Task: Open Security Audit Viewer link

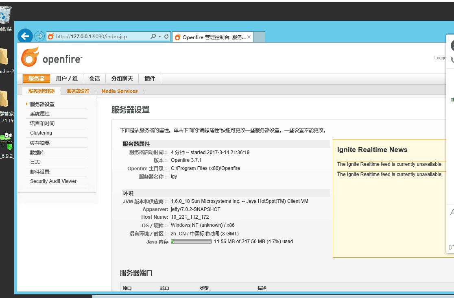Action: (53, 181)
